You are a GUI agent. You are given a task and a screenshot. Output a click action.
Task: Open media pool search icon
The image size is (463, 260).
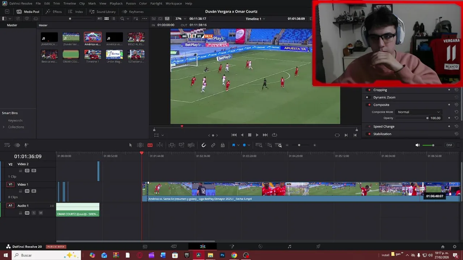coord(122,19)
